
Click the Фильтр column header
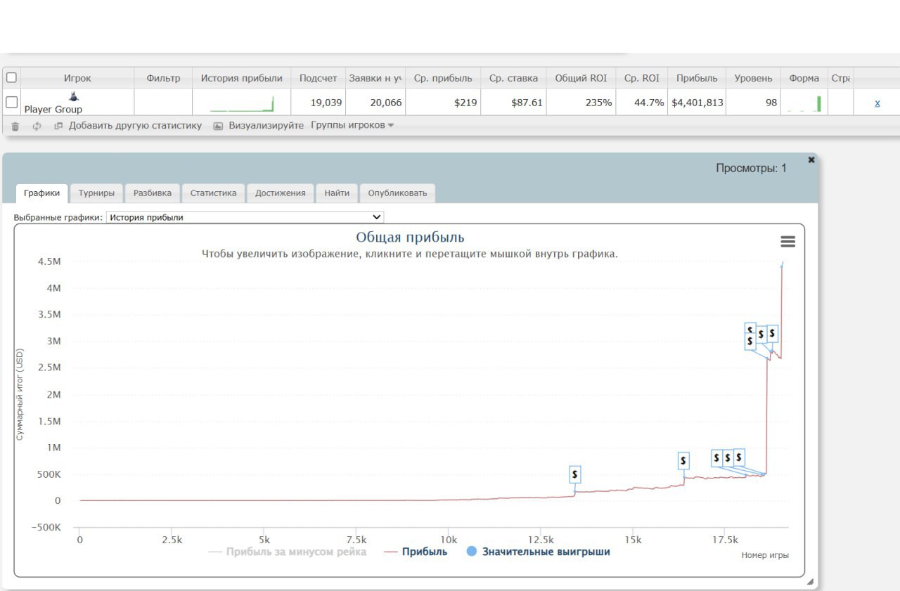click(x=163, y=78)
